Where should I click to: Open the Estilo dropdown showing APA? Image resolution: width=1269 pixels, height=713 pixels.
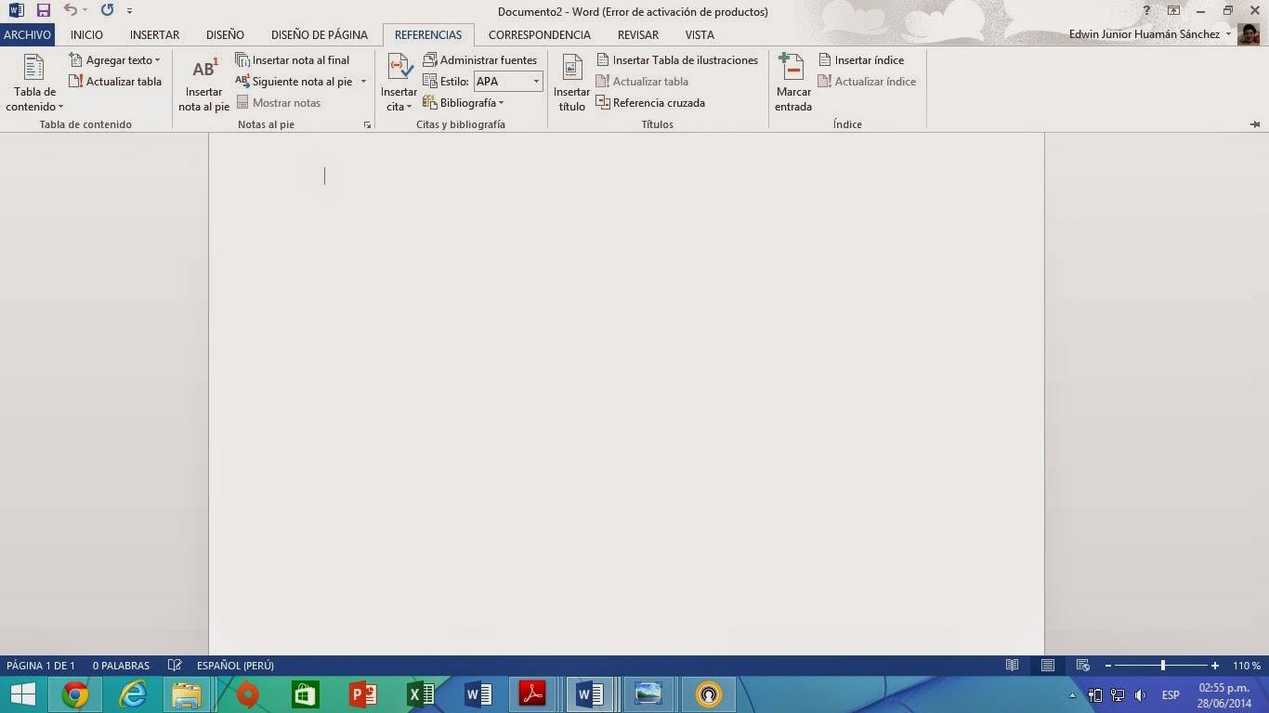pos(536,81)
